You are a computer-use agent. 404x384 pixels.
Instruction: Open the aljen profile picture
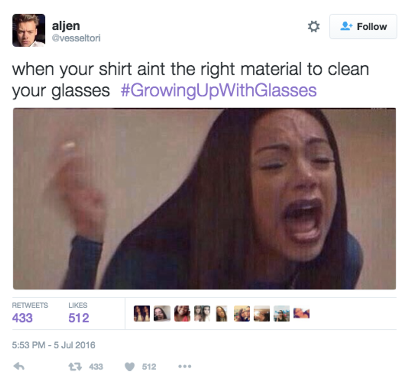coord(29,30)
